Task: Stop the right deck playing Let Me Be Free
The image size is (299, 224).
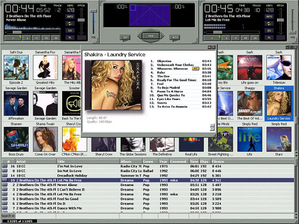Action: 226,38
